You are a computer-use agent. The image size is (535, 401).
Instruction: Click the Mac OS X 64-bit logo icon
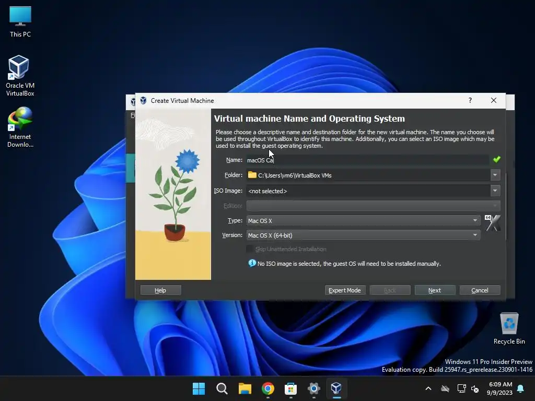coord(492,223)
